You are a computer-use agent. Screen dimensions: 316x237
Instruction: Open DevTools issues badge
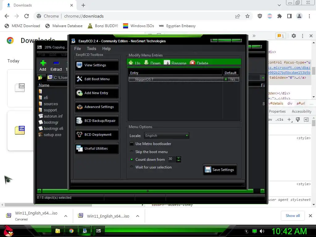coord(281,36)
